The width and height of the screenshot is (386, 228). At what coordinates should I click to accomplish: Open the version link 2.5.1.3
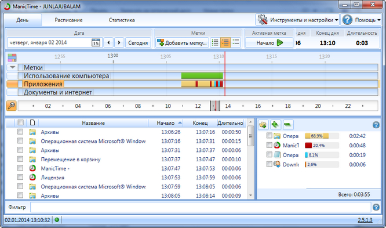click(365, 220)
